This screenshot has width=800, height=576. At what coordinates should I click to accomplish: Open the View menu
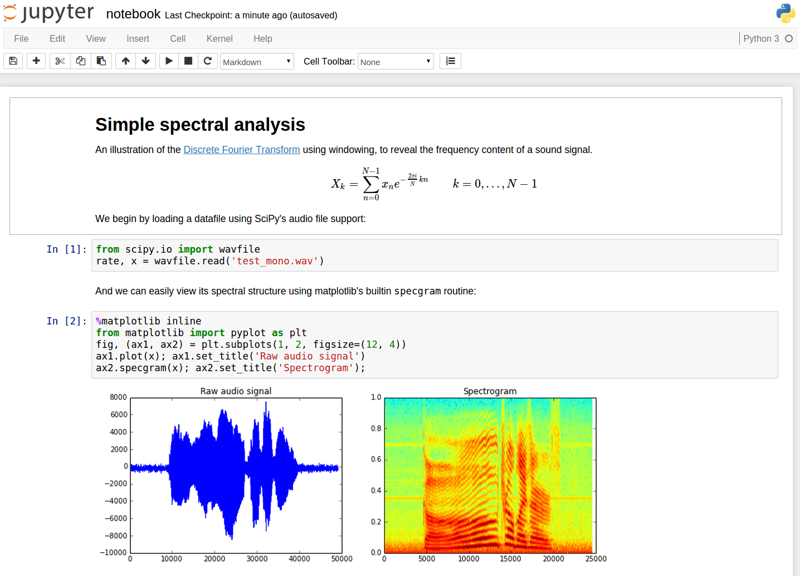tap(96, 38)
